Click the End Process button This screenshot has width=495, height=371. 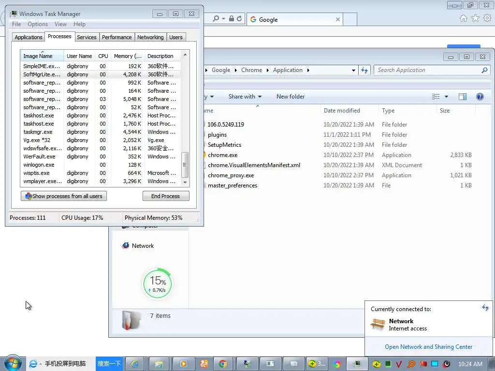(166, 196)
